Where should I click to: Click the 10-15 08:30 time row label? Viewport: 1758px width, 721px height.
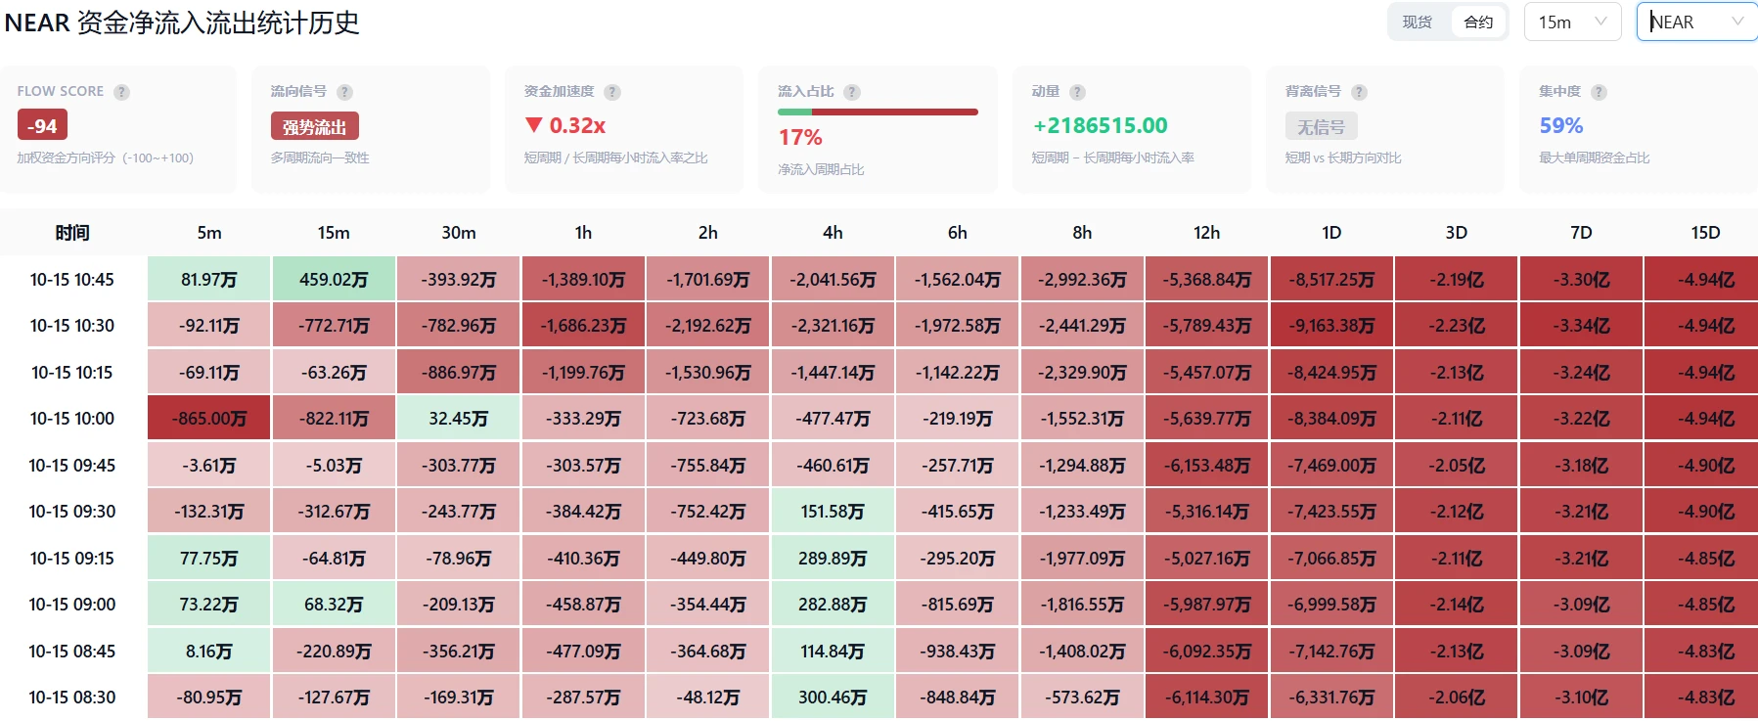(x=72, y=698)
